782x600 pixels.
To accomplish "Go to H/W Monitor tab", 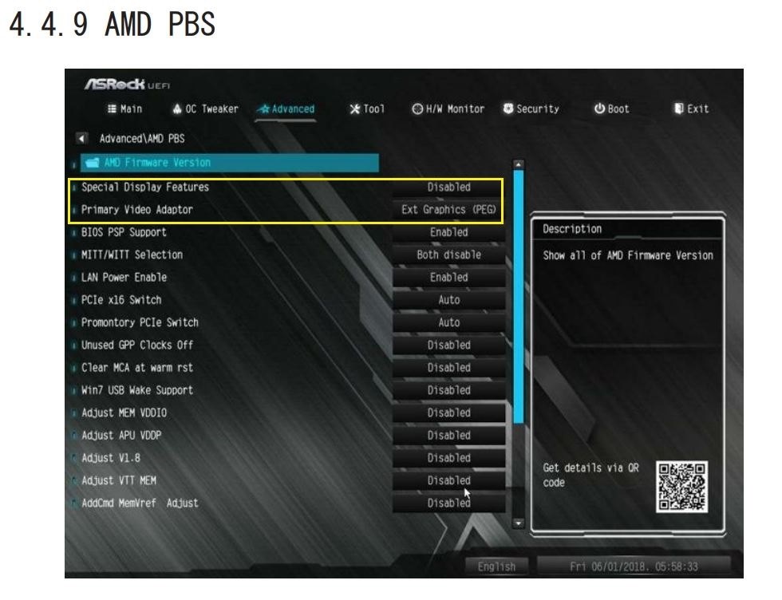I will (448, 109).
